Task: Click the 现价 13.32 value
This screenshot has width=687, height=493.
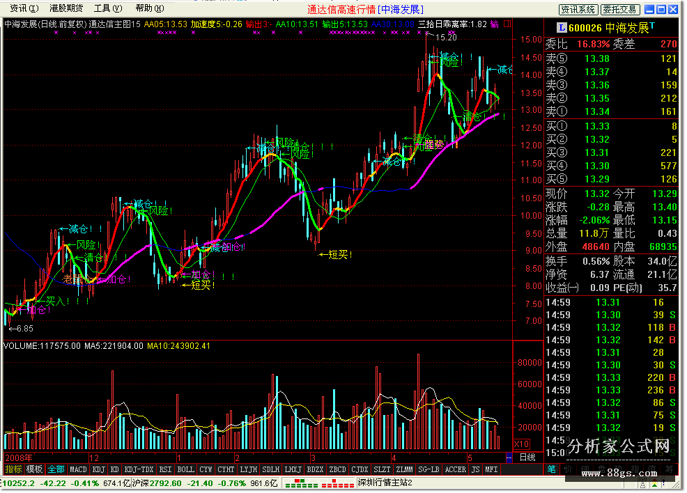Action: pyautogui.click(x=596, y=194)
